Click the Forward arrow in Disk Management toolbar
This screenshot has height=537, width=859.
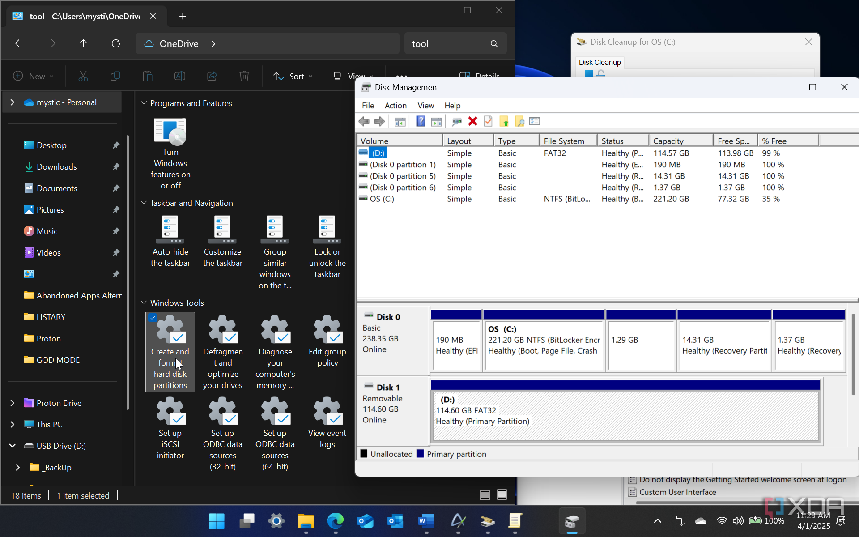[379, 121]
